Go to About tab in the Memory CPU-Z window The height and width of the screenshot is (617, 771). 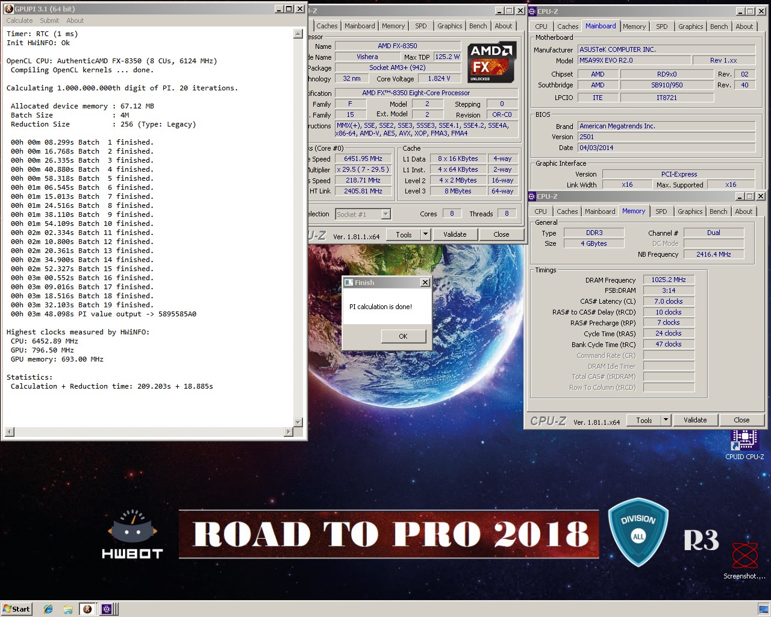click(x=744, y=211)
